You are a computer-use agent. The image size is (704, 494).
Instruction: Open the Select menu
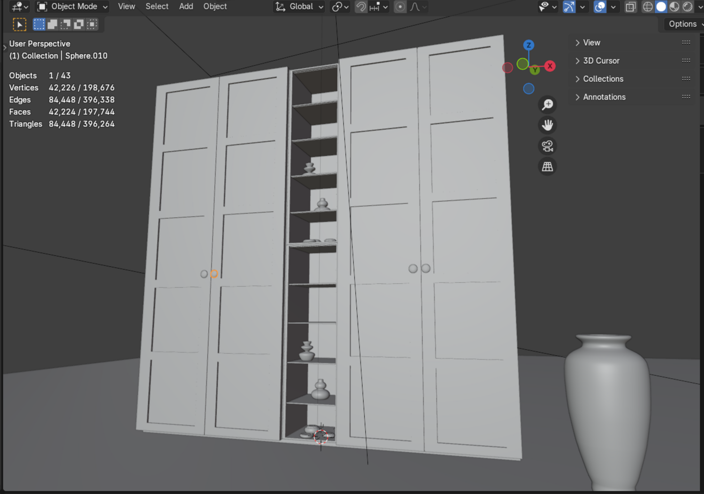[x=157, y=7]
